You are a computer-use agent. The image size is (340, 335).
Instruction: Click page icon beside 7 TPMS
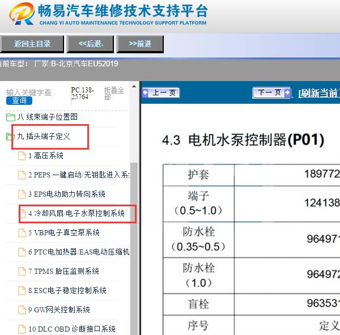coord(22,271)
